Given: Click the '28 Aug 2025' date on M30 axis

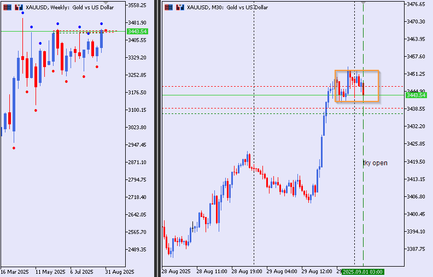Looking at the screenshot, I should pos(176,272).
